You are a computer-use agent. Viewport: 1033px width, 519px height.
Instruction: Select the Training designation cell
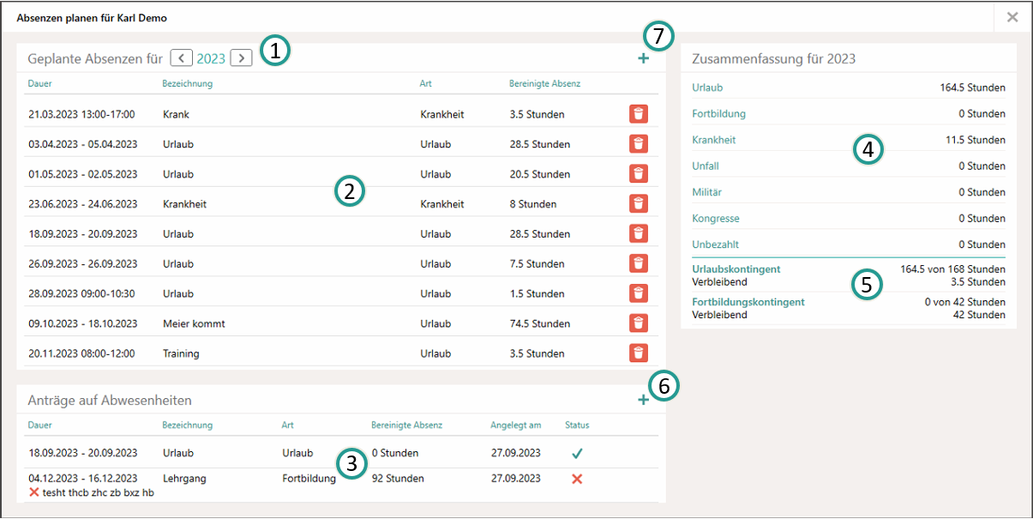point(181,353)
